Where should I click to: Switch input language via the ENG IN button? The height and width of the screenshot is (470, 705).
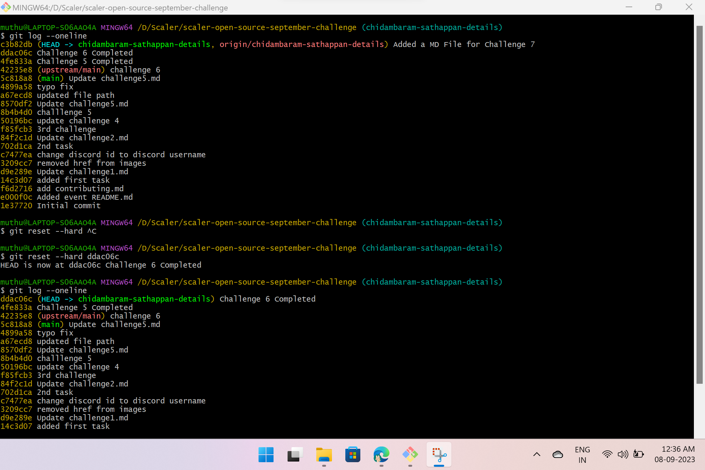point(582,454)
